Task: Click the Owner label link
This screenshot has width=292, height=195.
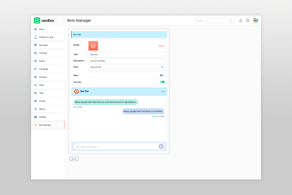Action: coord(162,46)
